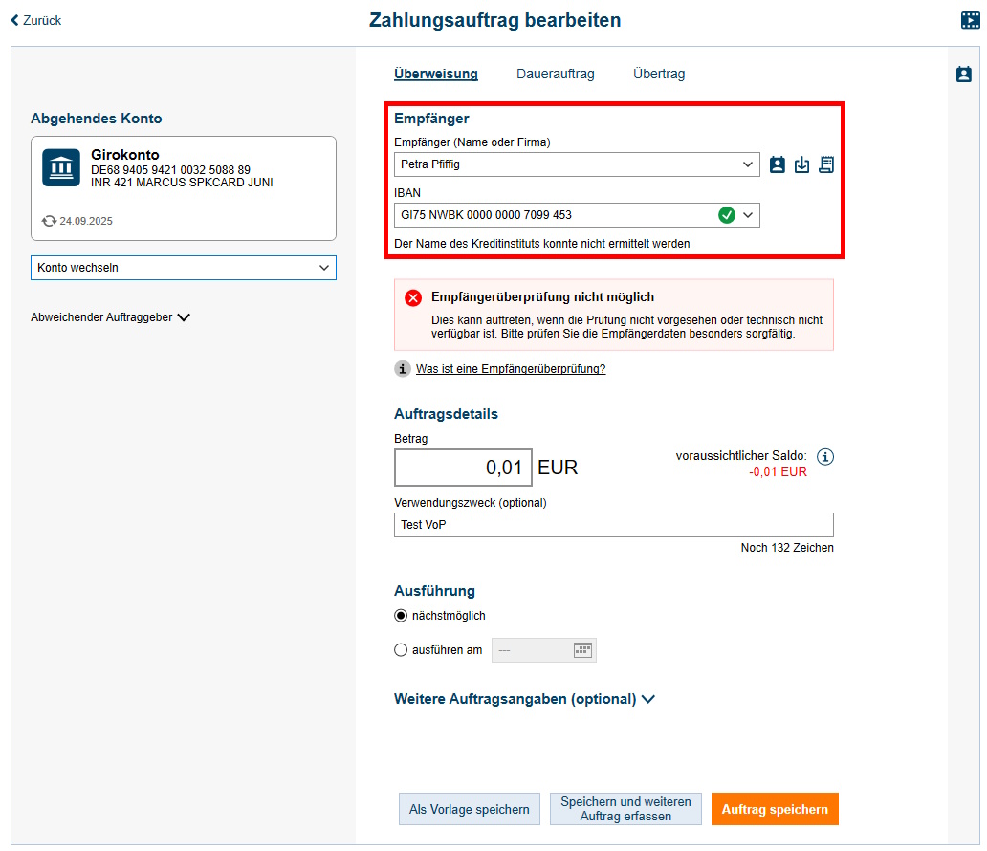Select the ausführen am radio button
Viewport: 987px width, 851px height.
[402, 650]
